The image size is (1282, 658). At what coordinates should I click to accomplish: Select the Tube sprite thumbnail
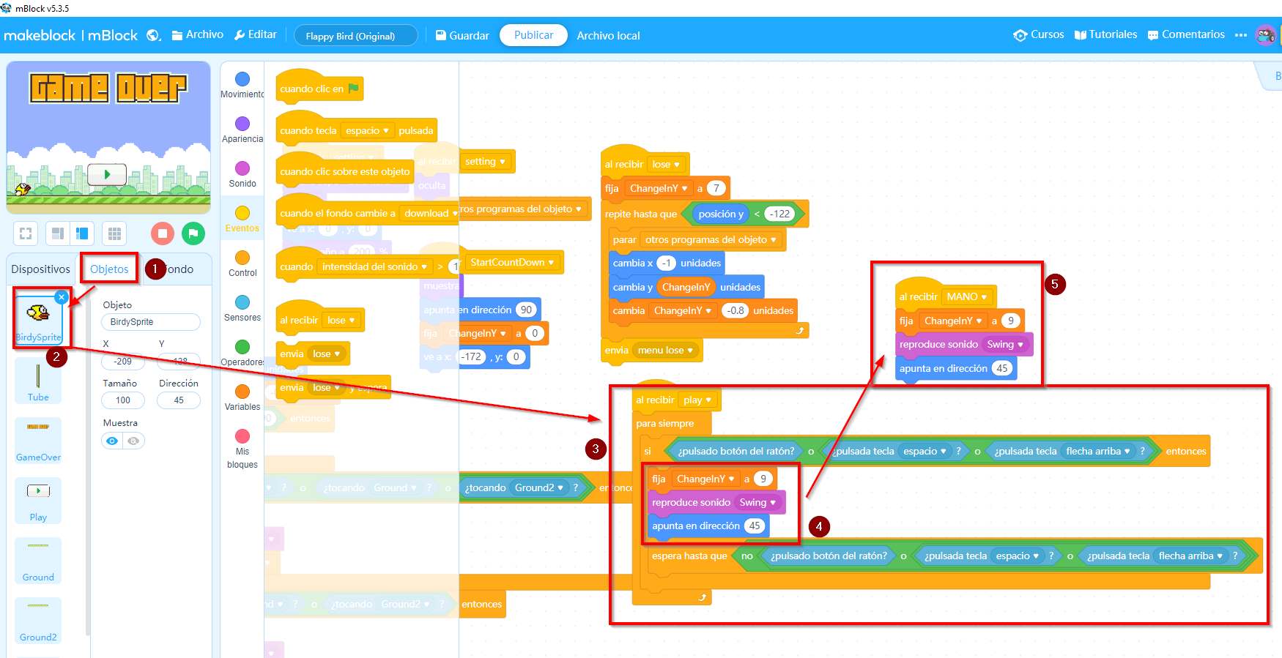[38, 381]
